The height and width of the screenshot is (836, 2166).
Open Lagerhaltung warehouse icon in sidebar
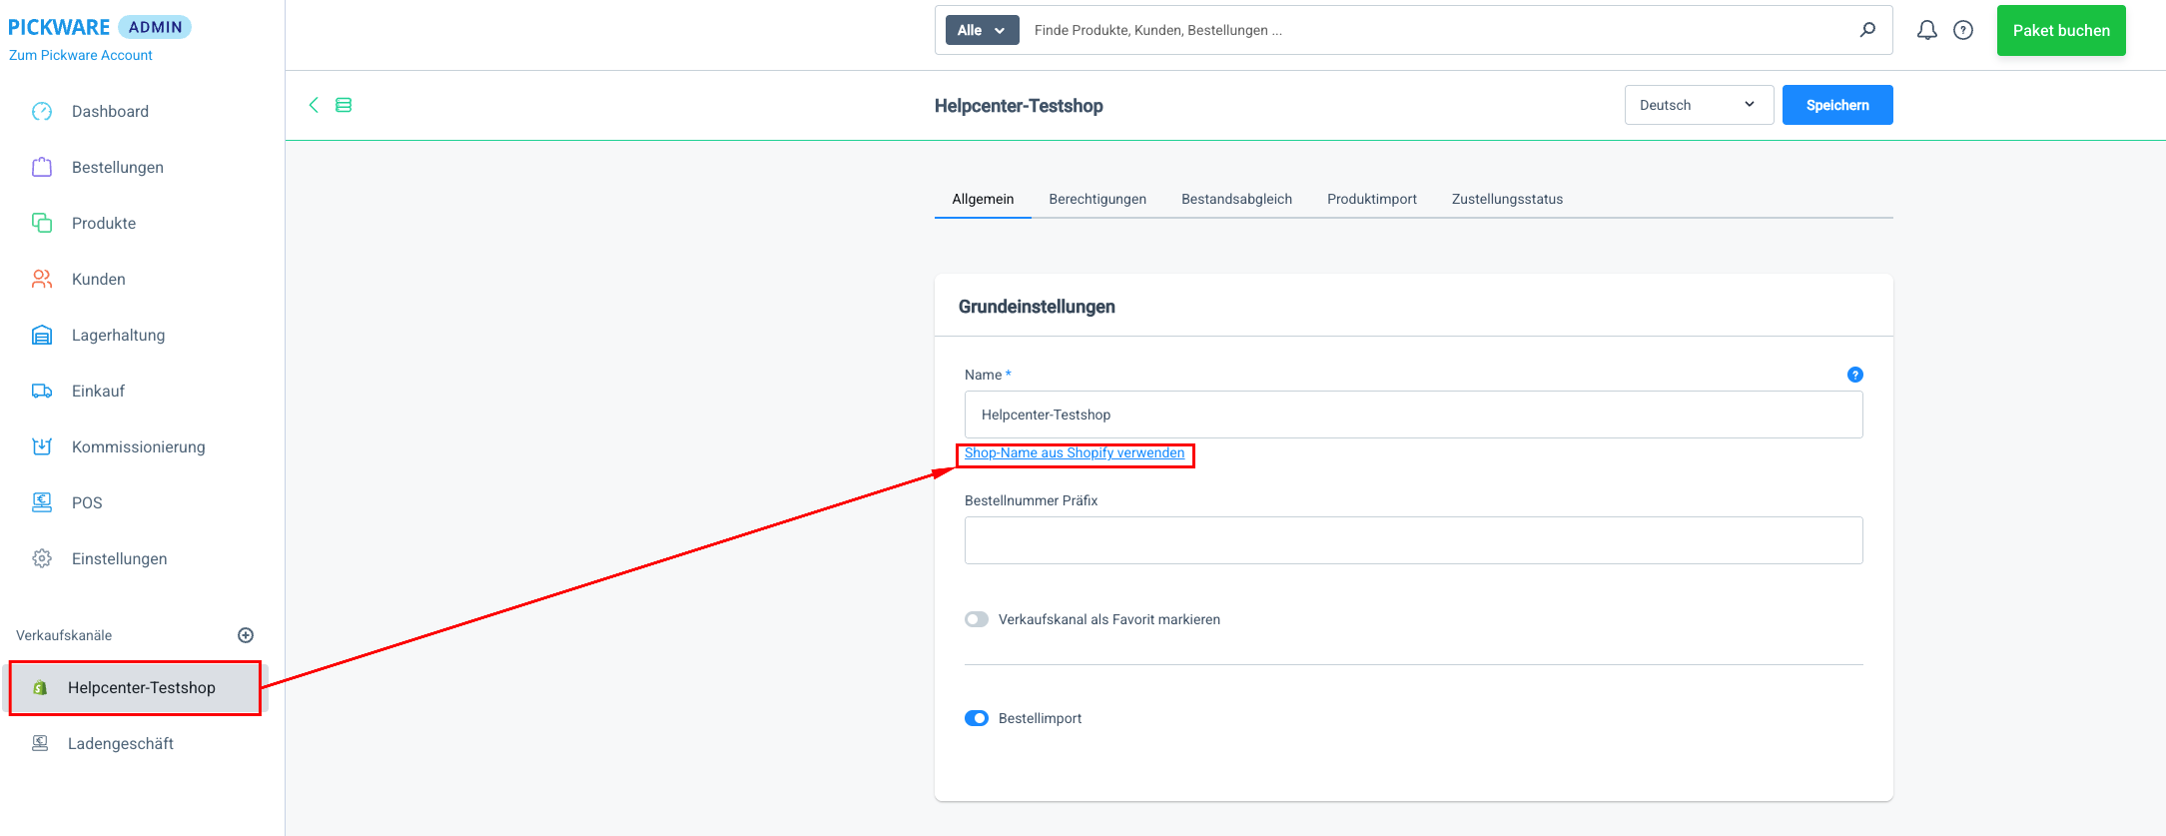tap(42, 336)
